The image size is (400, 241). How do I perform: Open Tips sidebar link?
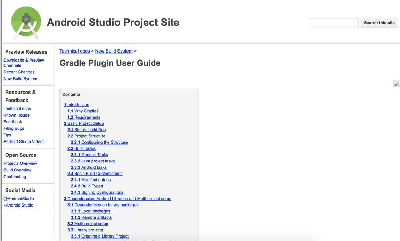tap(7, 135)
